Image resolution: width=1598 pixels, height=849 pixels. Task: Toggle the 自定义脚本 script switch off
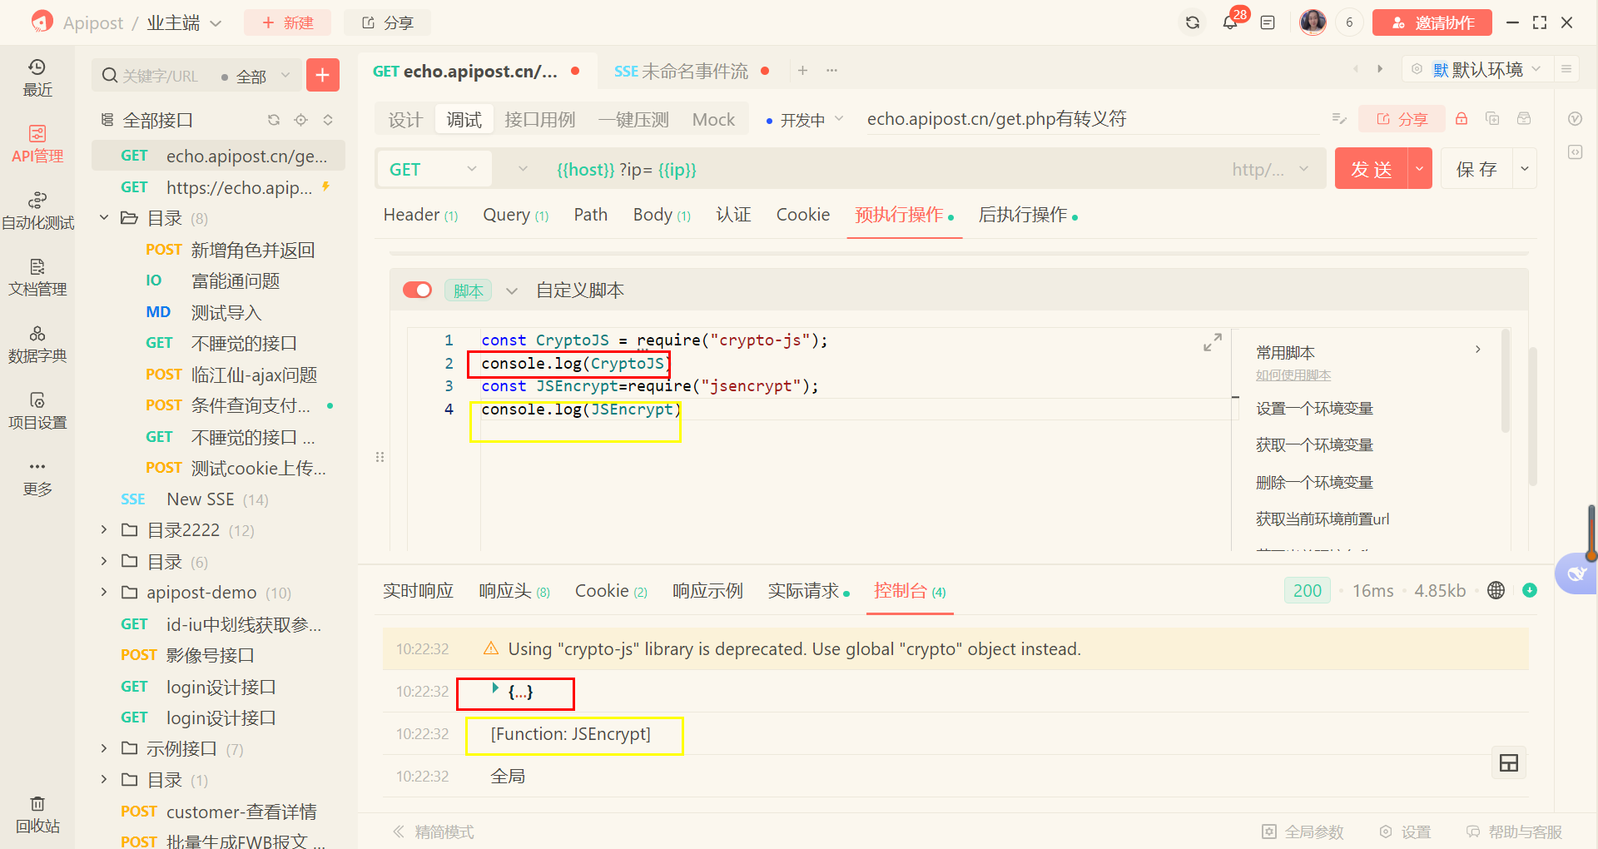point(417,290)
